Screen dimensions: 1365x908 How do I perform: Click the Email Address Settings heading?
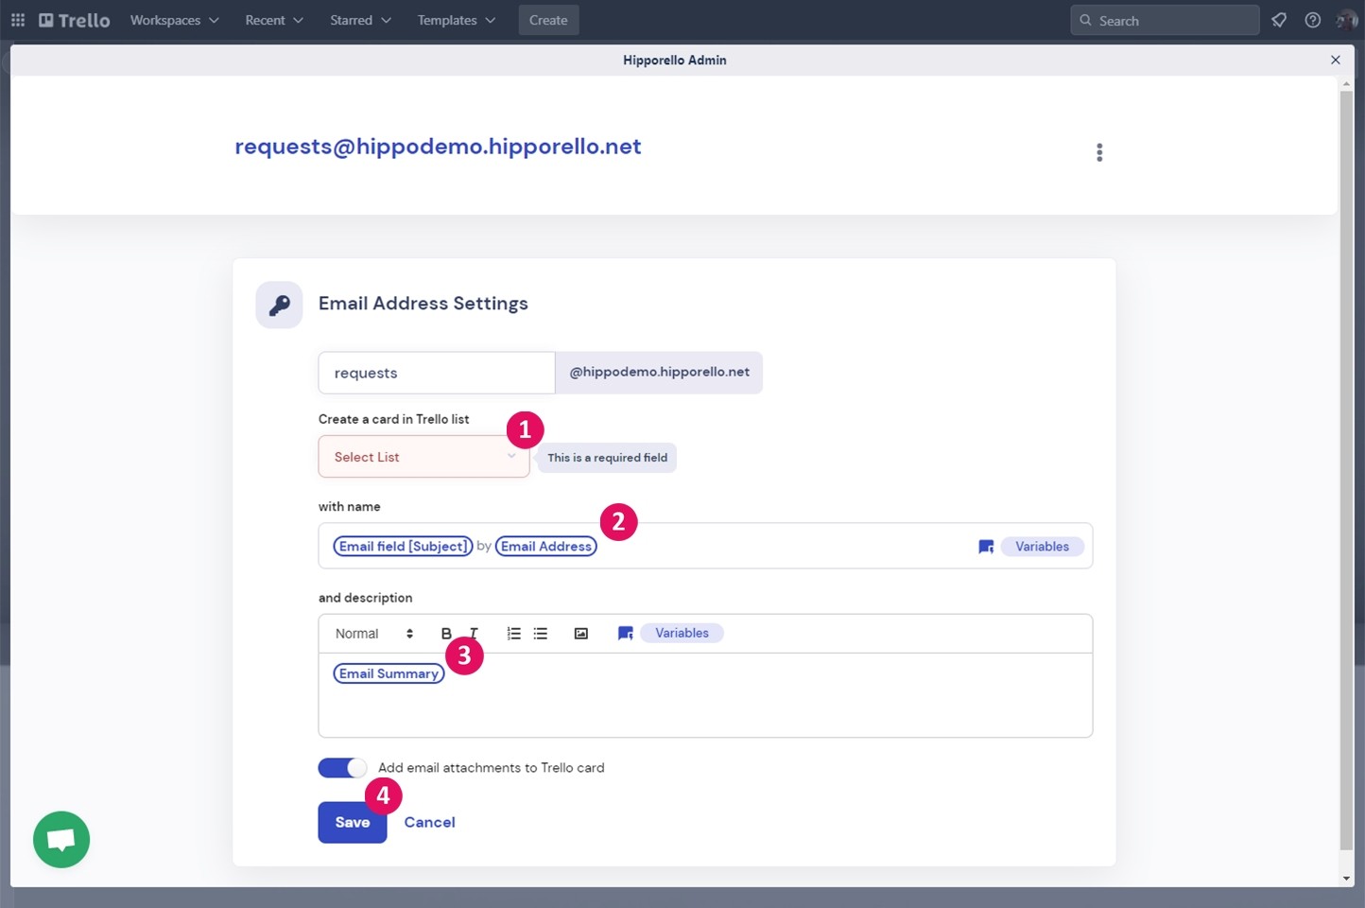click(x=423, y=304)
